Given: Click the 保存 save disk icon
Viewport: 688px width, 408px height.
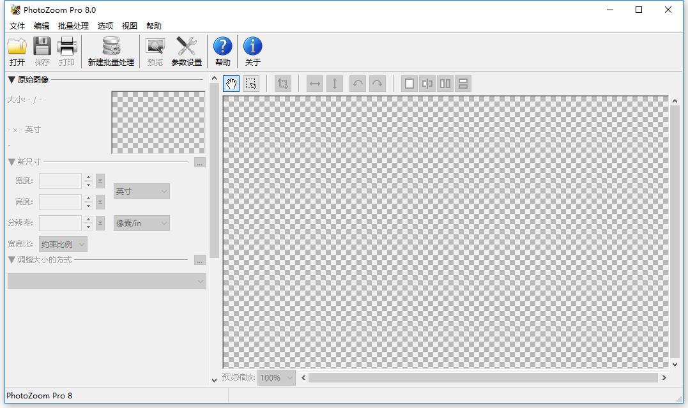Looking at the screenshot, I should [x=42, y=52].
